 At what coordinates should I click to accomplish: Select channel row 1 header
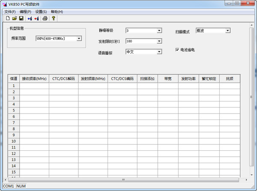(x=14, y=86)
